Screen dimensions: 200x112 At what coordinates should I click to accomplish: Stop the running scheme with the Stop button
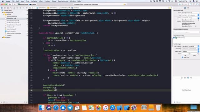pyautogui.click(x=15, y=4)
